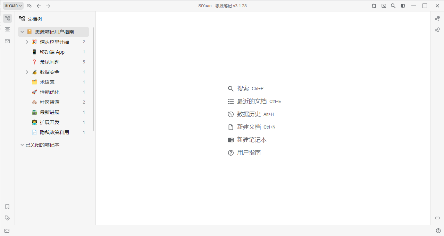Open the command palette terminal icon
The image size is (444, 236).
[384, 6]
